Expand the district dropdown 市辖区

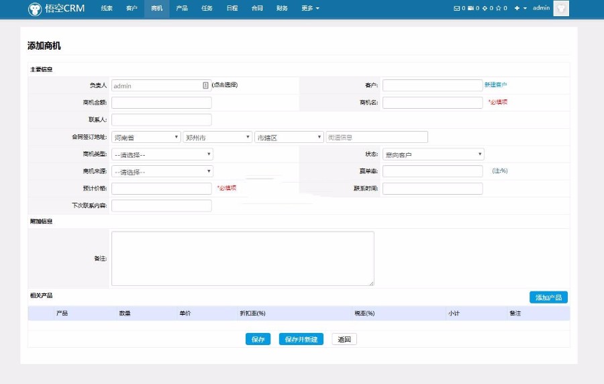[x=289, y=137]
